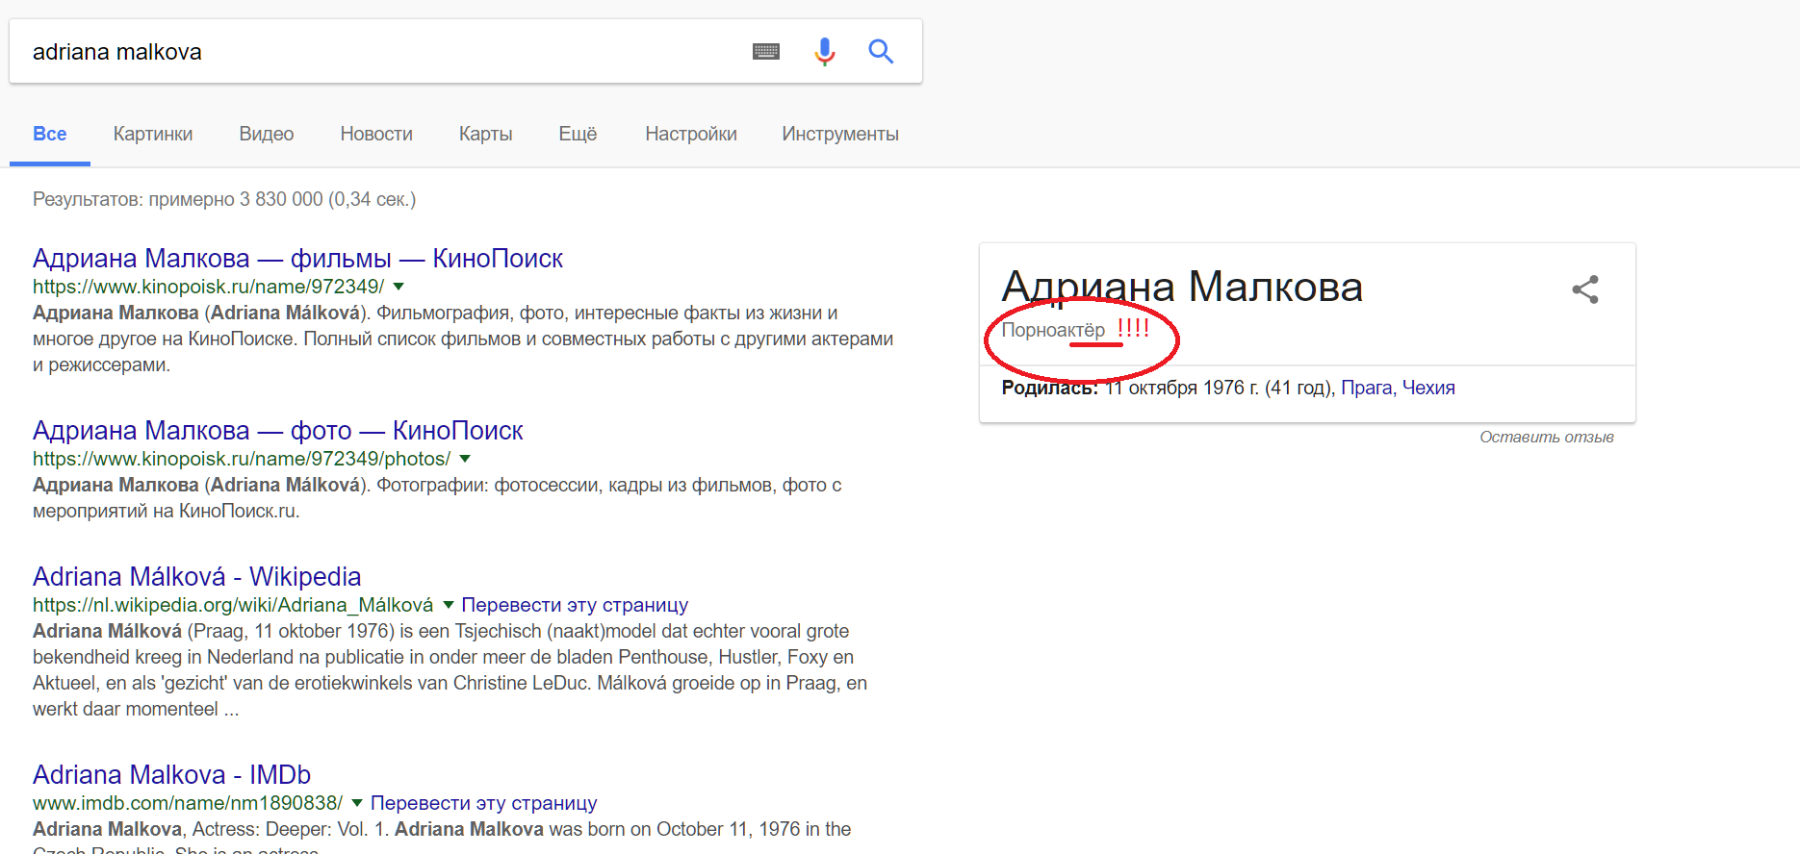
Task: Activate voice search microphone icon
Action: tap(824, 52)
